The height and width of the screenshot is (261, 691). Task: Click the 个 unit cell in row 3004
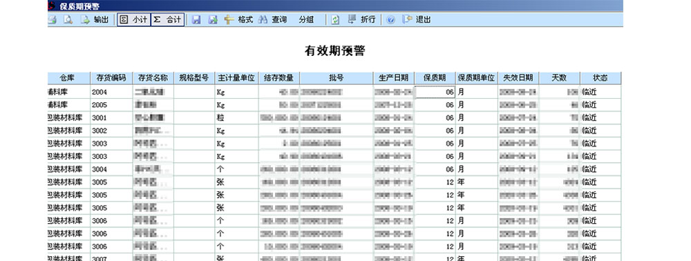coord(236,169)
